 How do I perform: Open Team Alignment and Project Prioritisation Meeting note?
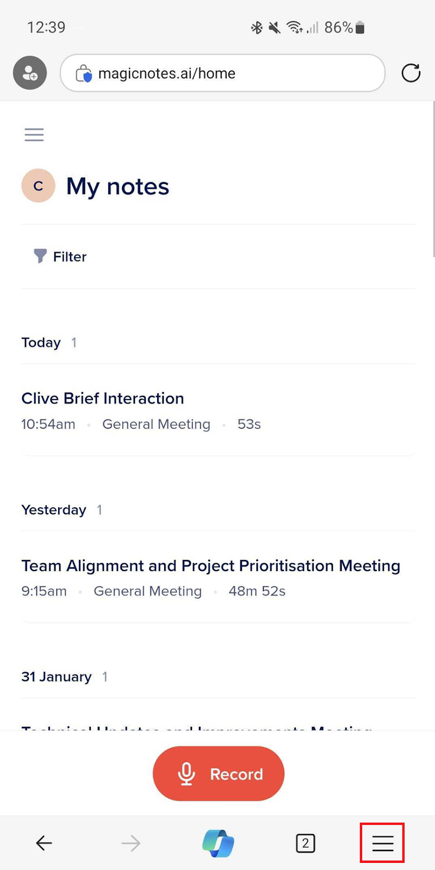(x=210, y=565)
